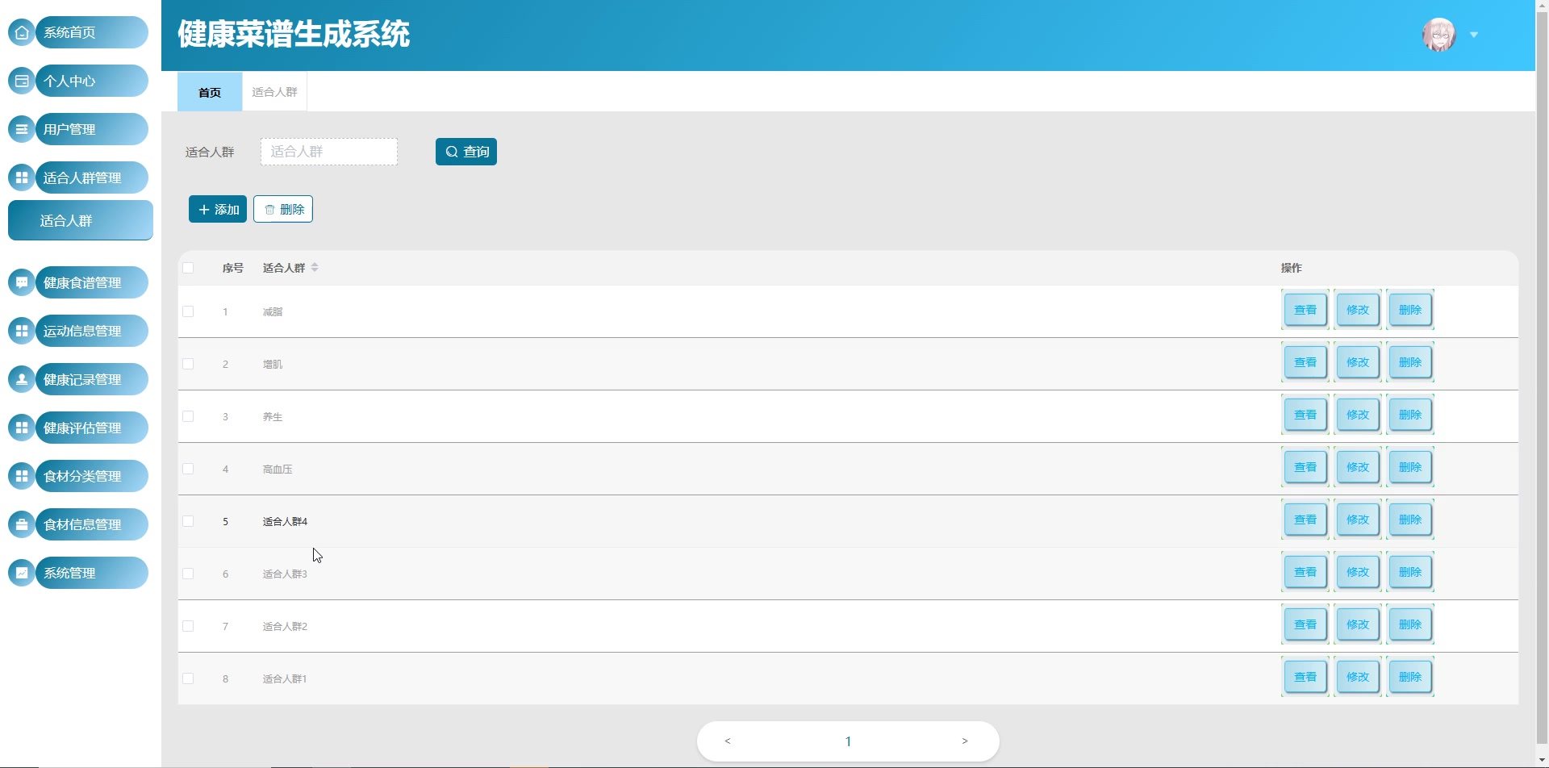Edit the 增肌 row with 修改

coord(1358,362)
